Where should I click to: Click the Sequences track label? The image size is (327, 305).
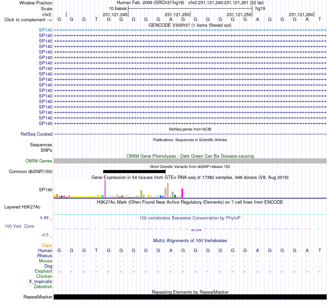pyautogui.click(x=41, y=145)
